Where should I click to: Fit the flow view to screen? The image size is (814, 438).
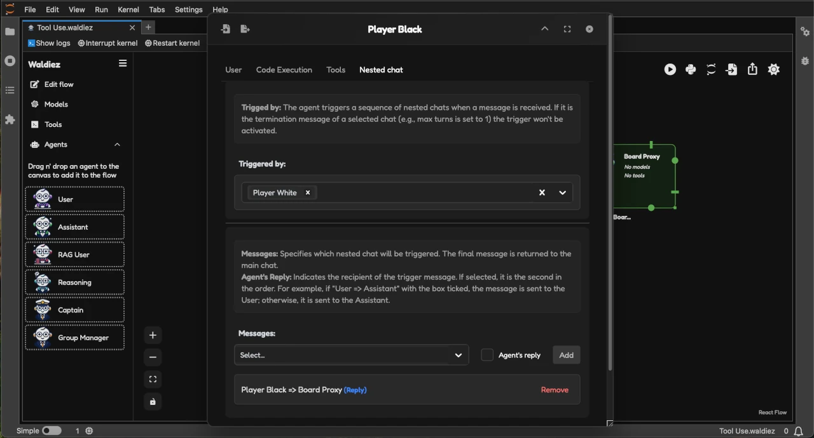[153, 379]
